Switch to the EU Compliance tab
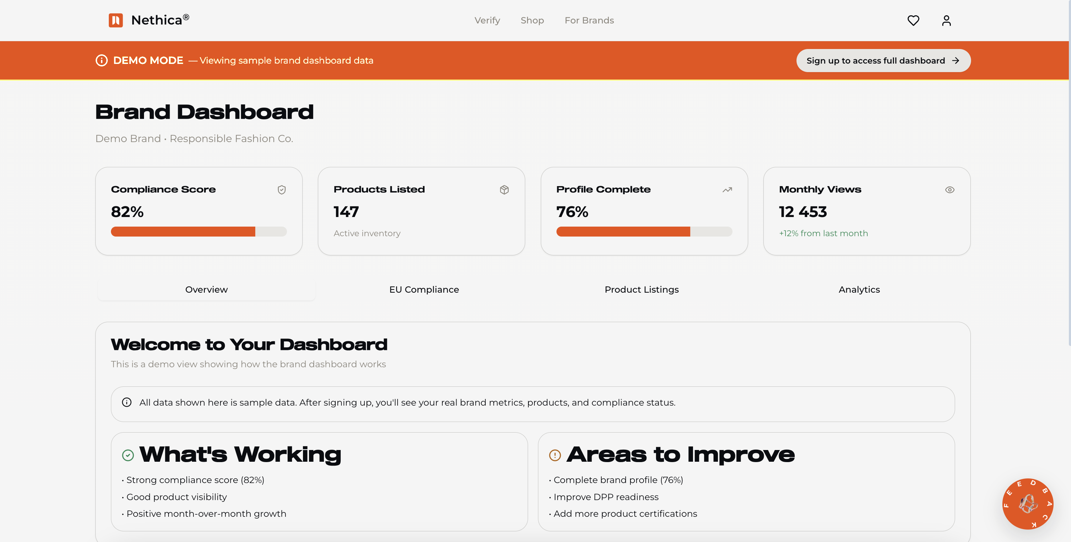This screenshot has height=542, width=1071. pos(423,289)
